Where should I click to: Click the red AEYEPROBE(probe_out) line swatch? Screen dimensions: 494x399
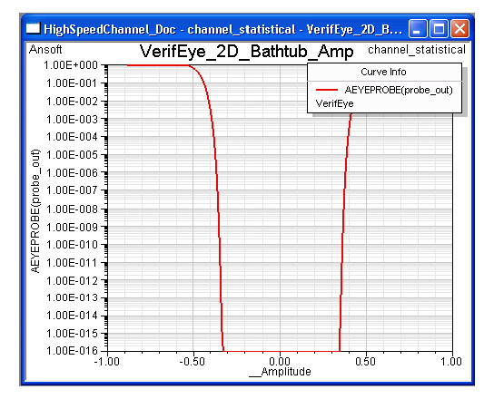click(x=327, y=90)
